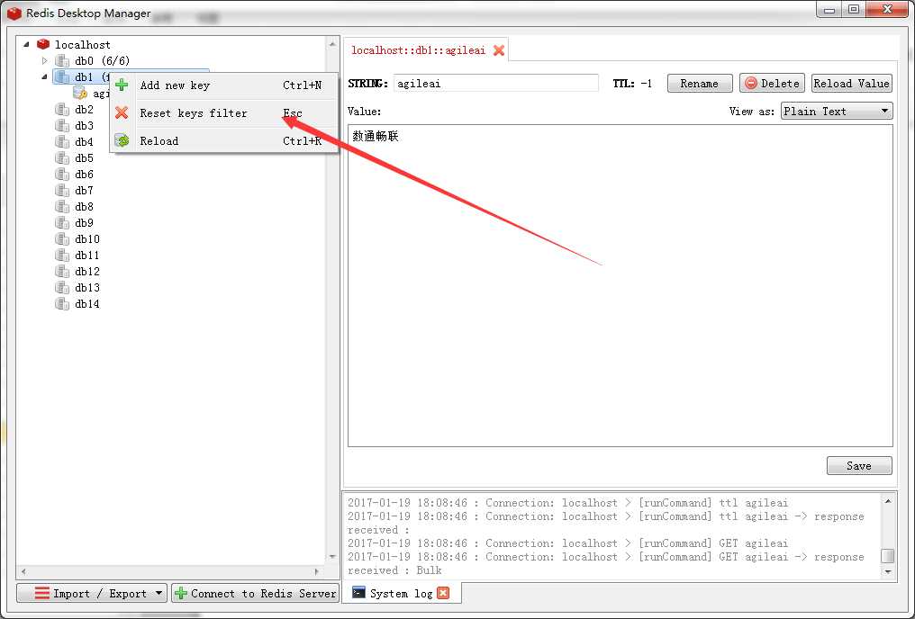The image size is (915, 619).
Task: Click the Rename button
Action: pos(699,84)
